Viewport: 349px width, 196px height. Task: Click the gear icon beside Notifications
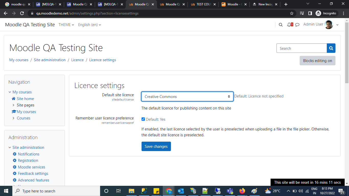tap(15, 154)
